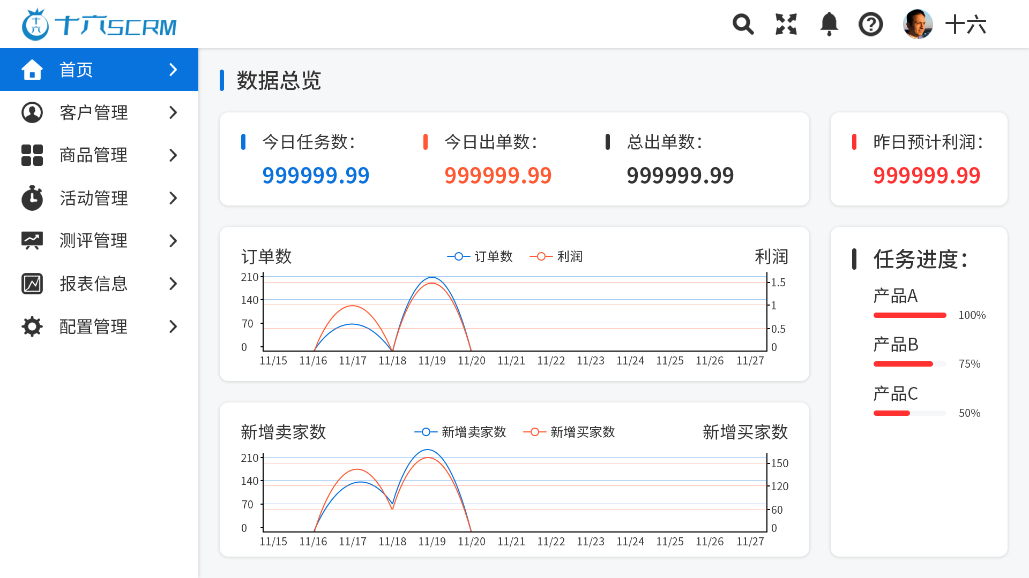Image resolution: width=1029 pixels, height=578 pixels.
Task: Click the 十六SCRM logo link
Action: tap(99, 25)
